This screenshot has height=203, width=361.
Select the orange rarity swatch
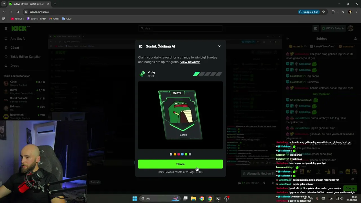(x=175, y=154)
